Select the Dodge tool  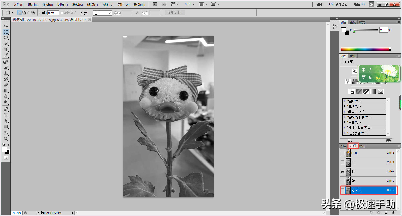[x=6, y=102]
